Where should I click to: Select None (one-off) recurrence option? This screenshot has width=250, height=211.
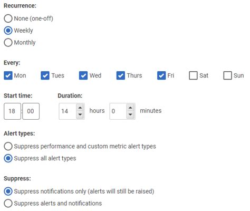pyautogui.click(x=8, y=18)
